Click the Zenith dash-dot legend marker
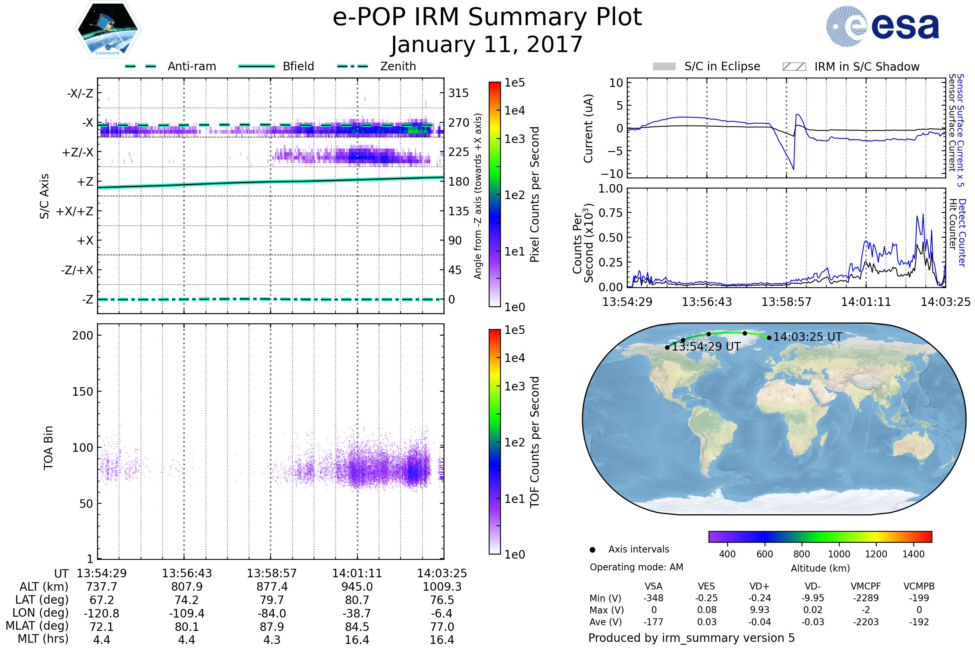The image size is (975, 650). [352, 66]
